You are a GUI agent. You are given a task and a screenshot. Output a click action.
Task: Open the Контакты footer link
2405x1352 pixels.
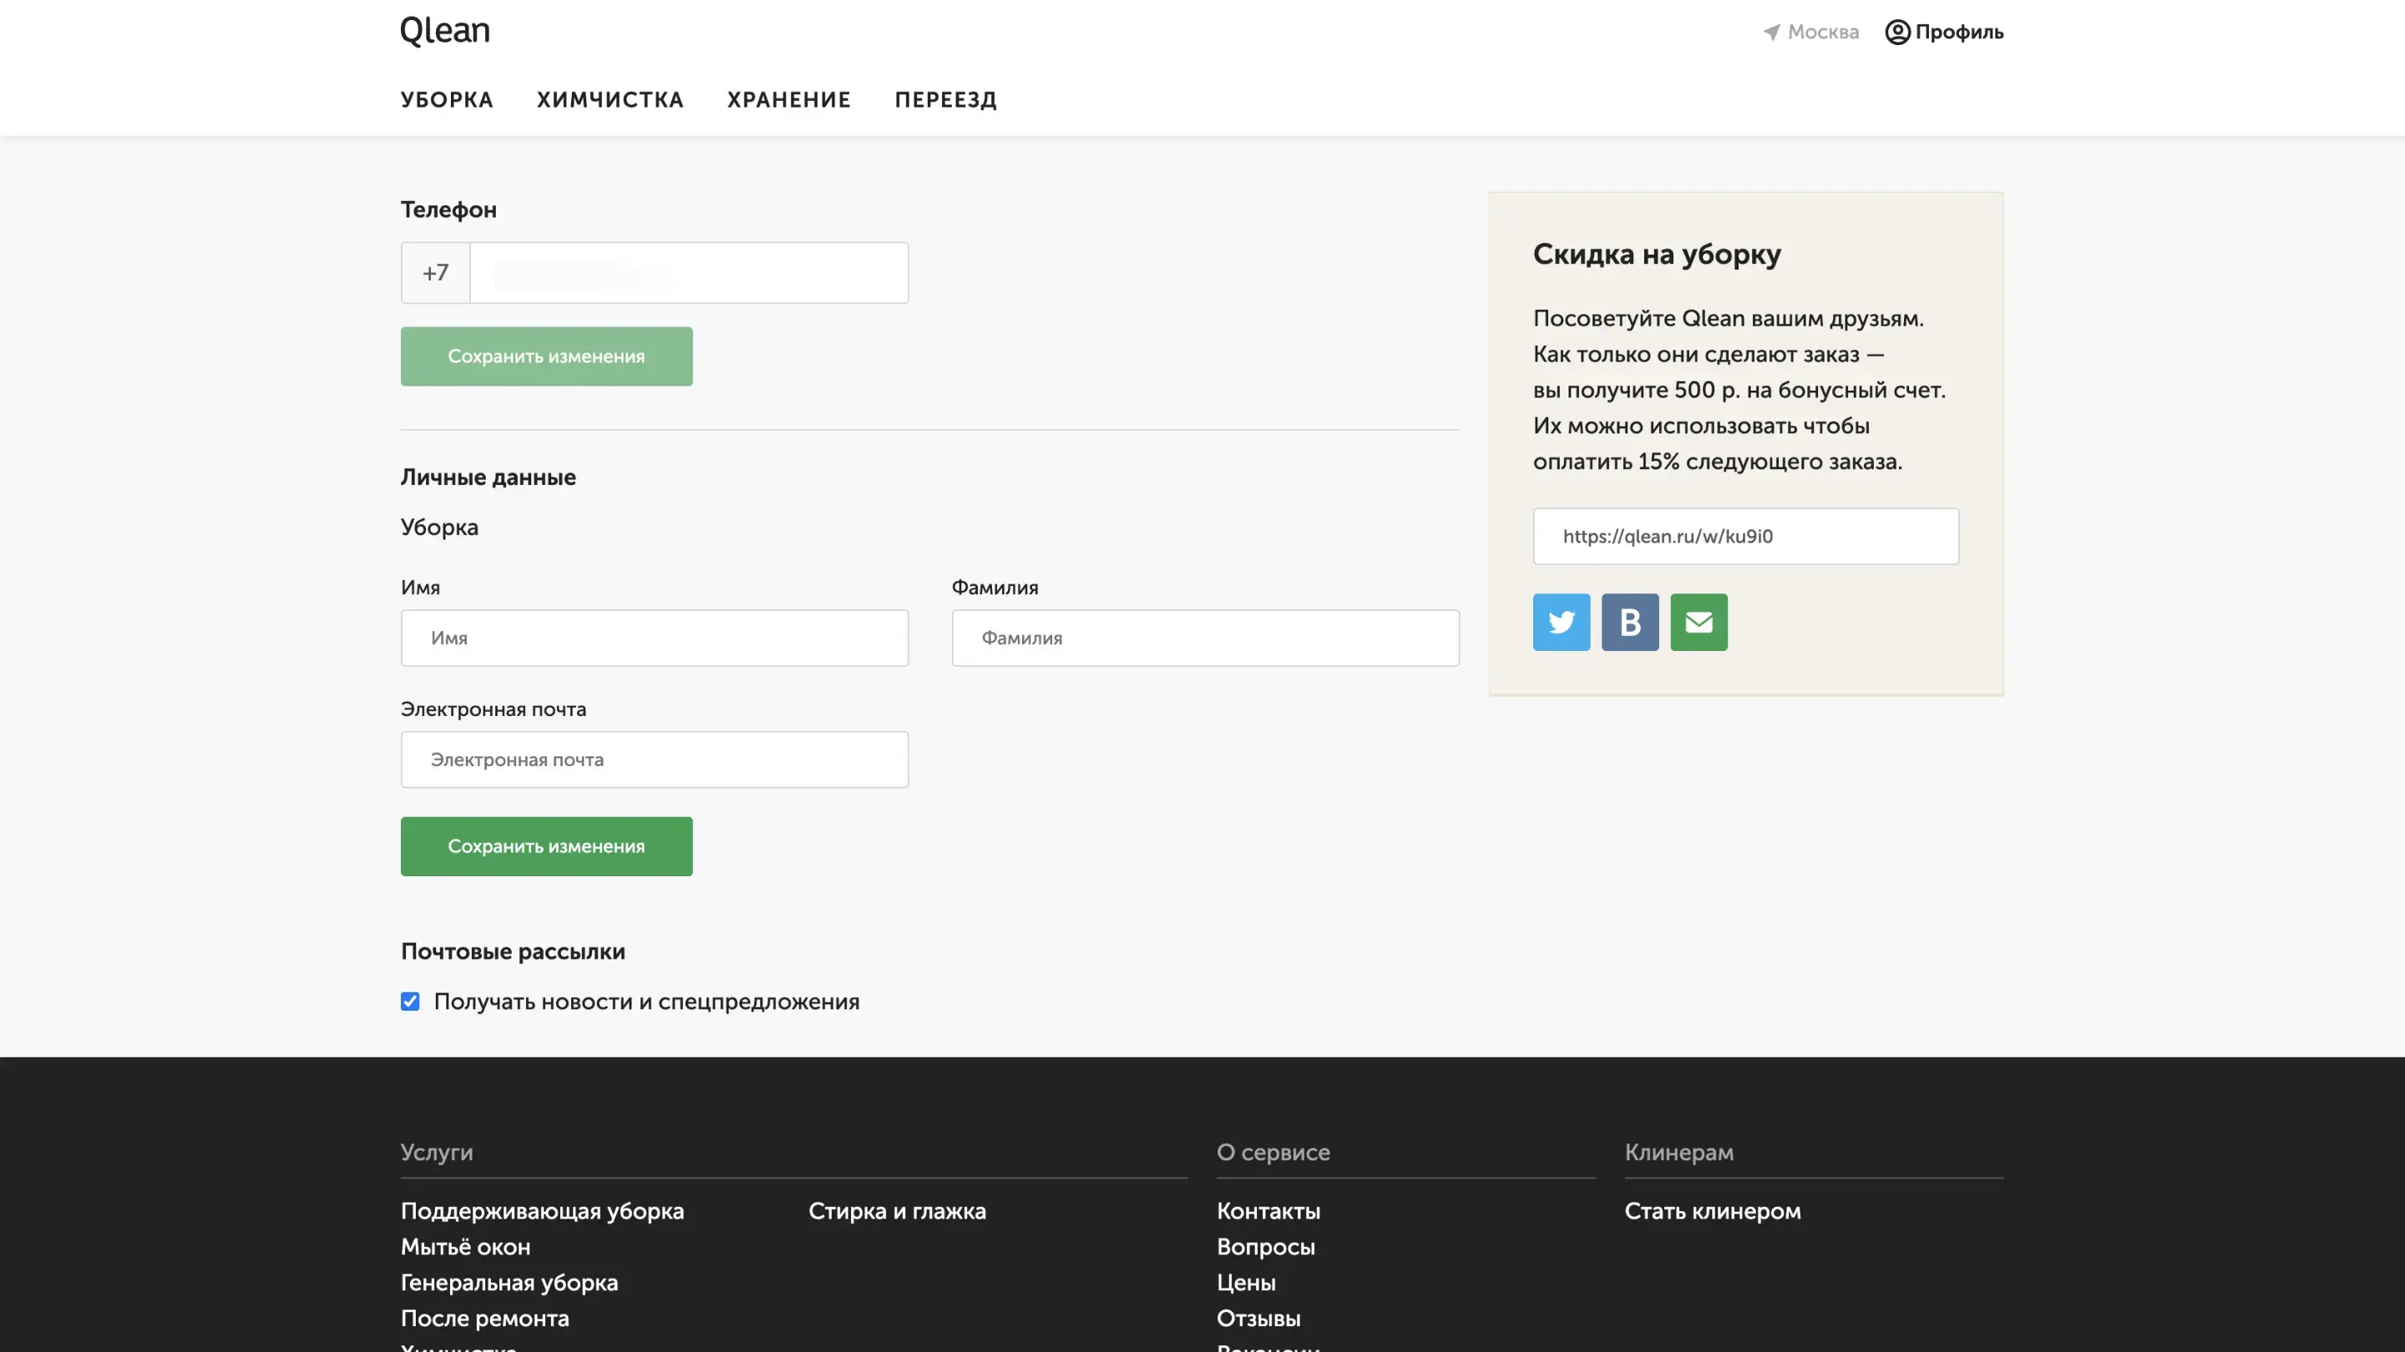click(1268, 1211)
